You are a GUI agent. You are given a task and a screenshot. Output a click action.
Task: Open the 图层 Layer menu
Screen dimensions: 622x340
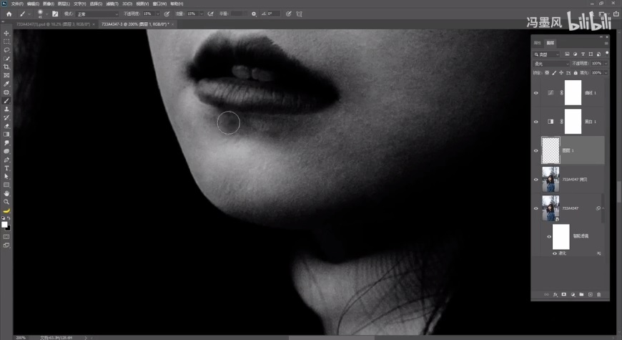tap(64, 4)
